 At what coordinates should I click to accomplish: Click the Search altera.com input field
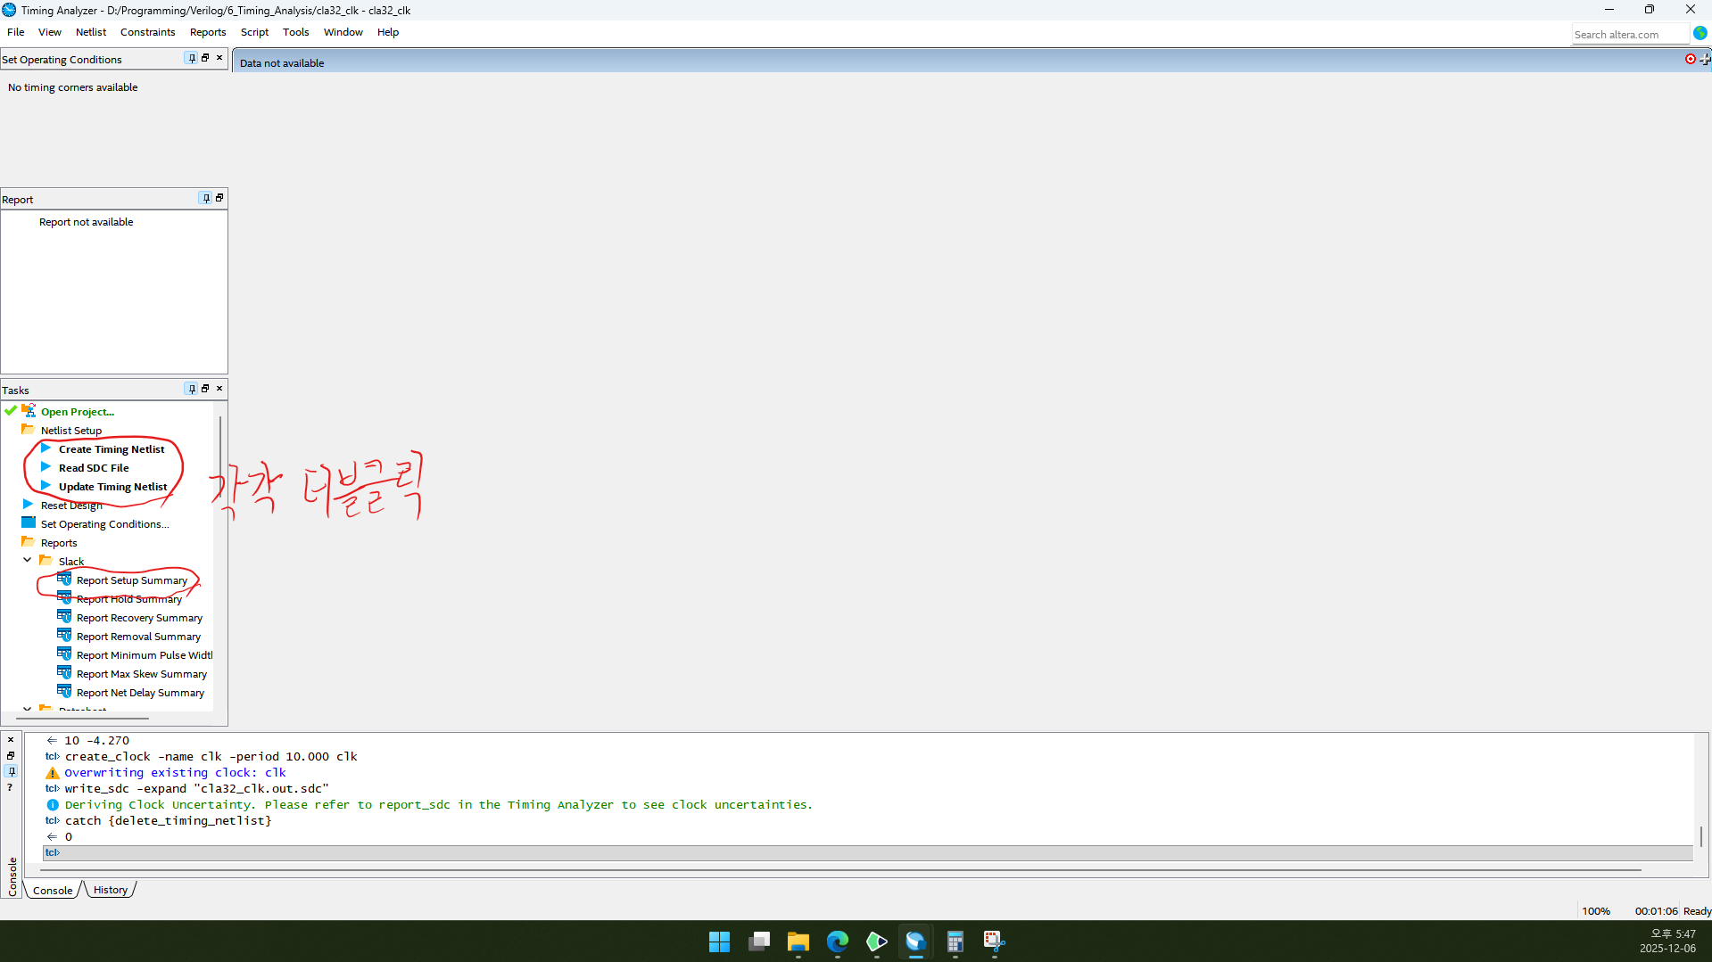(x=1628, y=34)
